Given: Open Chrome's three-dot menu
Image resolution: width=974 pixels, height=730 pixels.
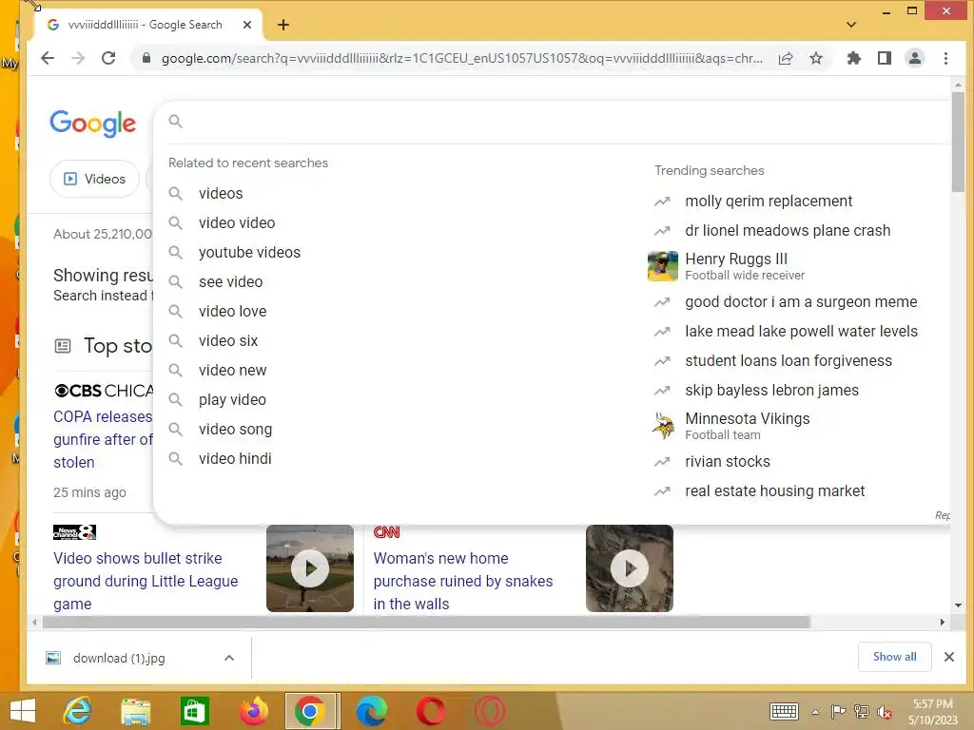Looking at the screenshot, I should [946, 58].
